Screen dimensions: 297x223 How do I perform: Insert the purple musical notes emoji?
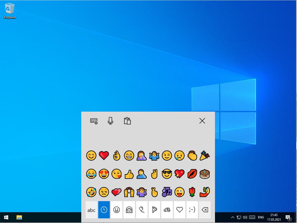(x=167, y=192)
